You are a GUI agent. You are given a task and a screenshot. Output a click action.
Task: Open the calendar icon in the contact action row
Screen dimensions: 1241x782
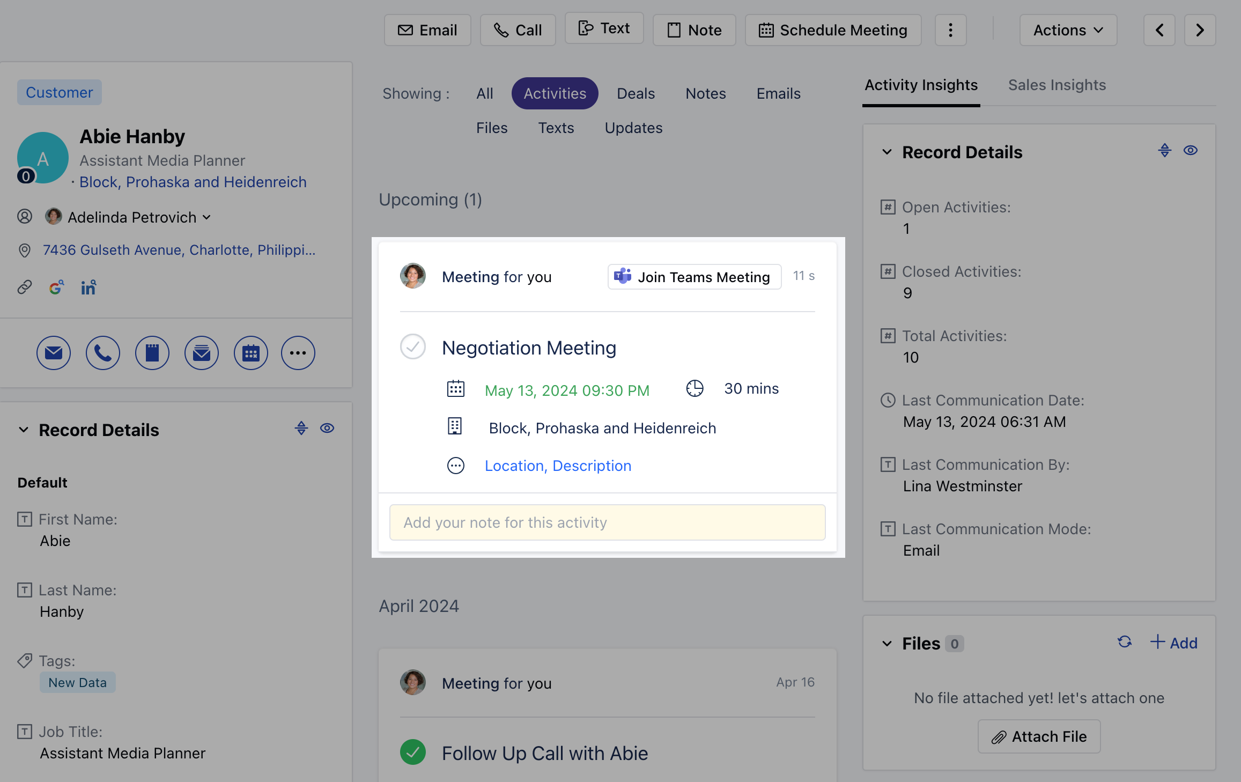(x=250, y=352)
